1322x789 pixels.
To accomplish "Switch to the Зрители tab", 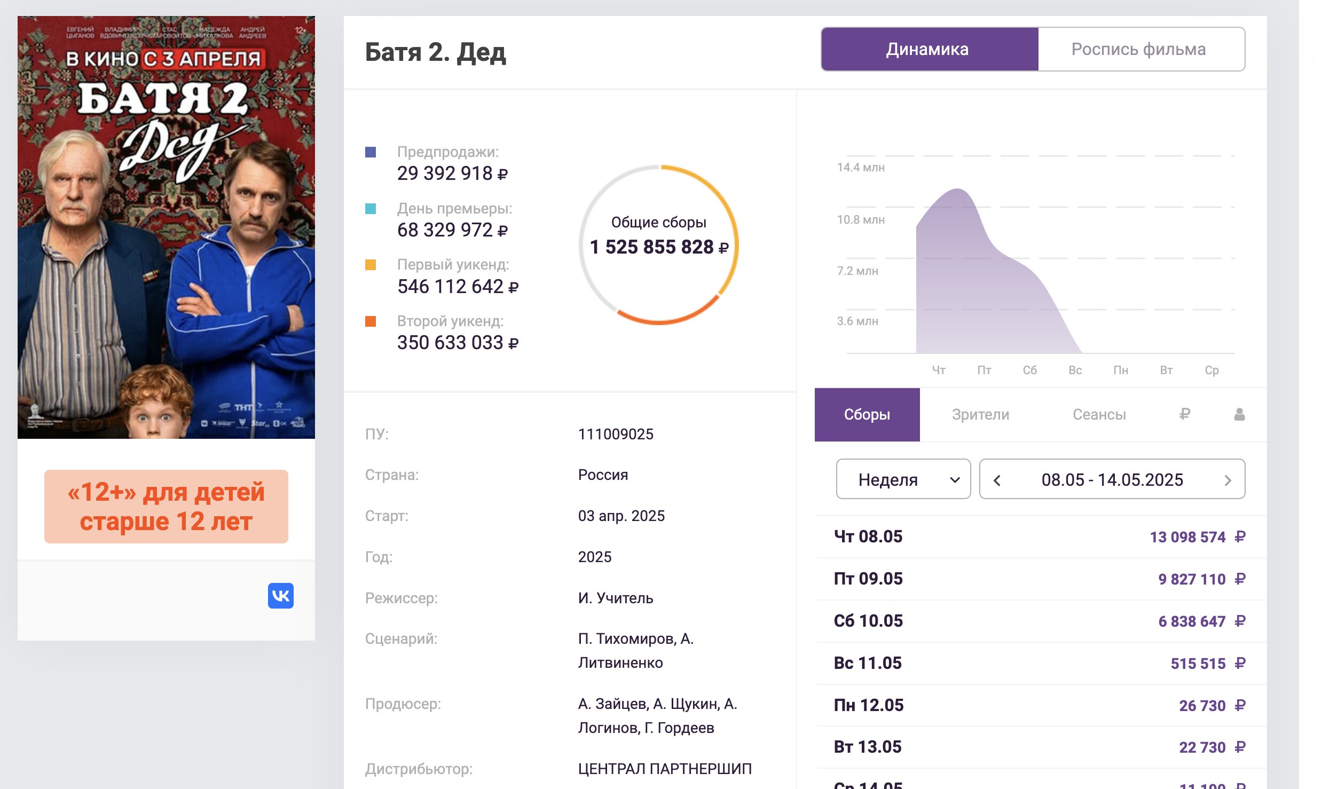I will [x=980, y=414].
